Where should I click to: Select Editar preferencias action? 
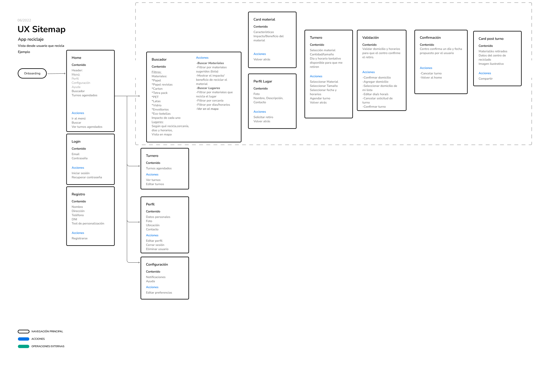point(159,293)
